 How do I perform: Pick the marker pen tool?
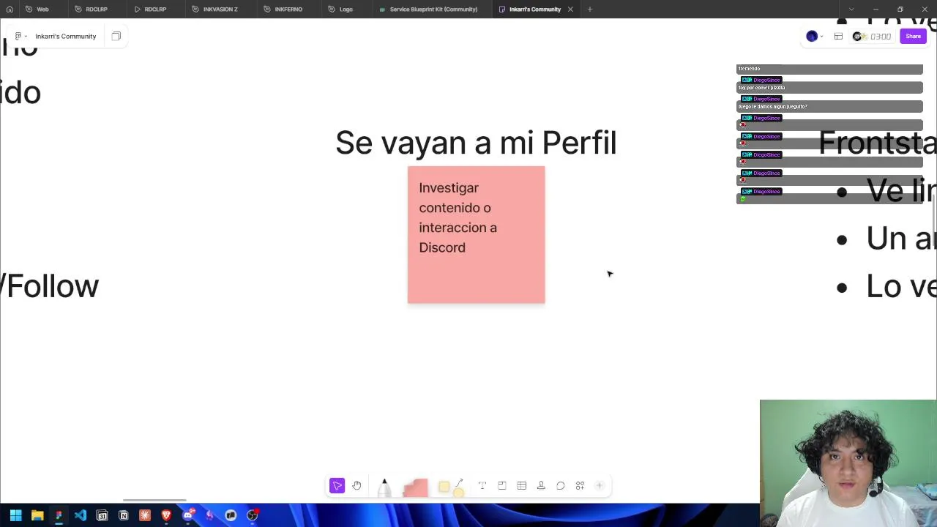pyautogui.click(x=384, y=487)
